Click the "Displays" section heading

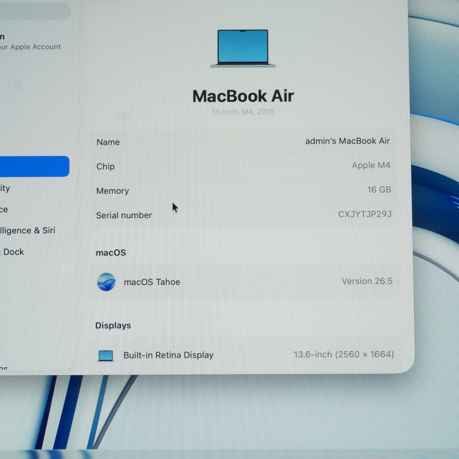click(113, 326)
